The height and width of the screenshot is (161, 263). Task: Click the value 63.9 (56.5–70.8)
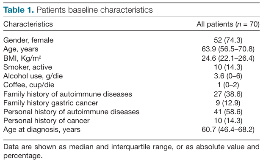click(x=228, y=49)
